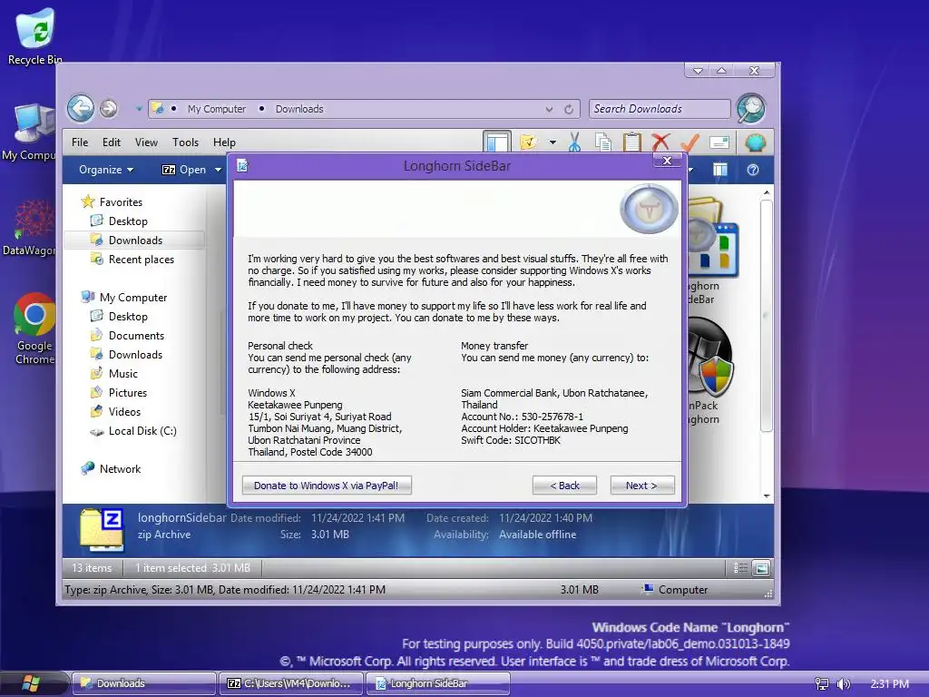Open the Help menu
This screenshot has height=697, width=929.
(225, 142)
